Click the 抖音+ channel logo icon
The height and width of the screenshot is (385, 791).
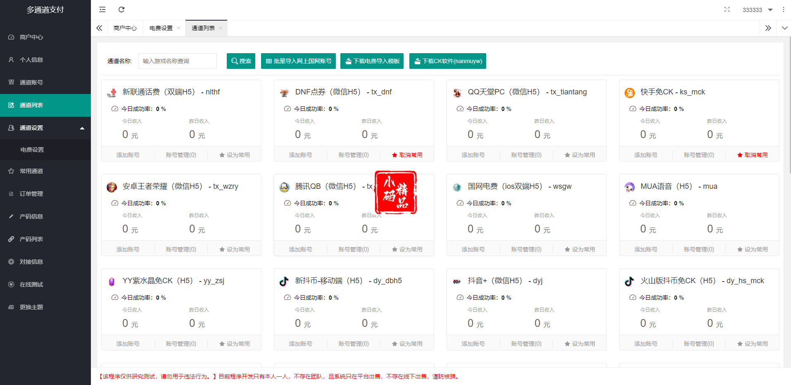[457, 282]
